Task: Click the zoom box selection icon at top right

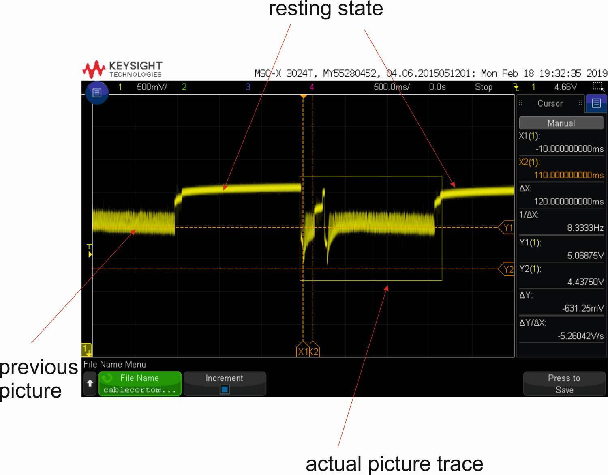Action: [598, 86]
